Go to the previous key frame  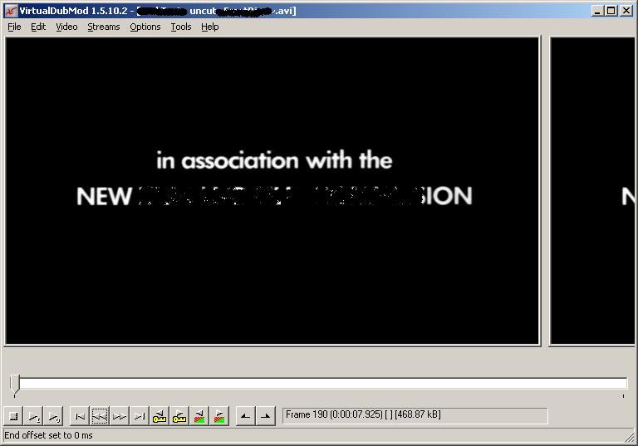click(159, 416)
